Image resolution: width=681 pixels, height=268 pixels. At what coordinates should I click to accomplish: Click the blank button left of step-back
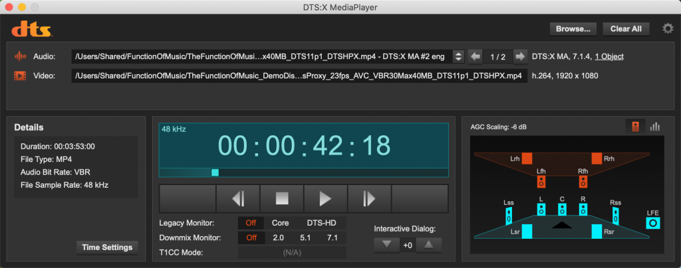point(188,199)
